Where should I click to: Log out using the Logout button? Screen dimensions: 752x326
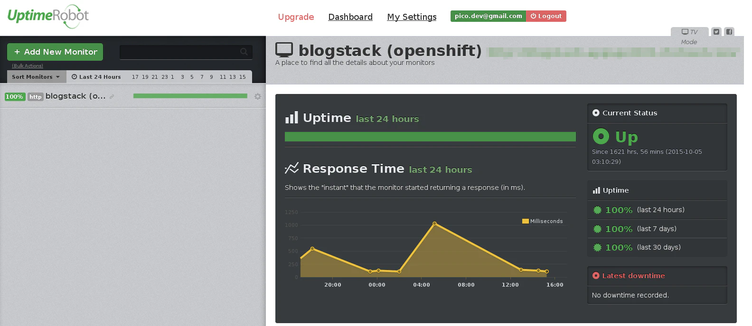(x=546, y=16)
